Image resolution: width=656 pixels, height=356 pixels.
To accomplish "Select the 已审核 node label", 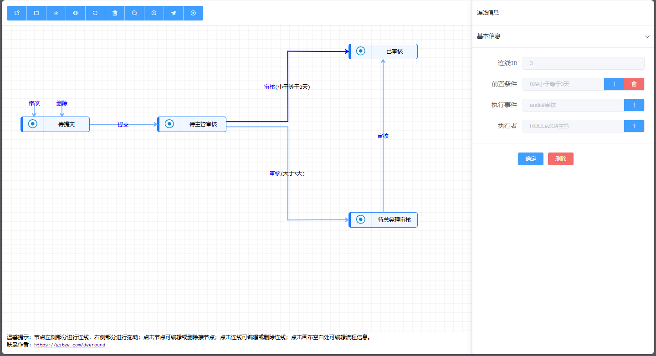I will click(395, 51).
